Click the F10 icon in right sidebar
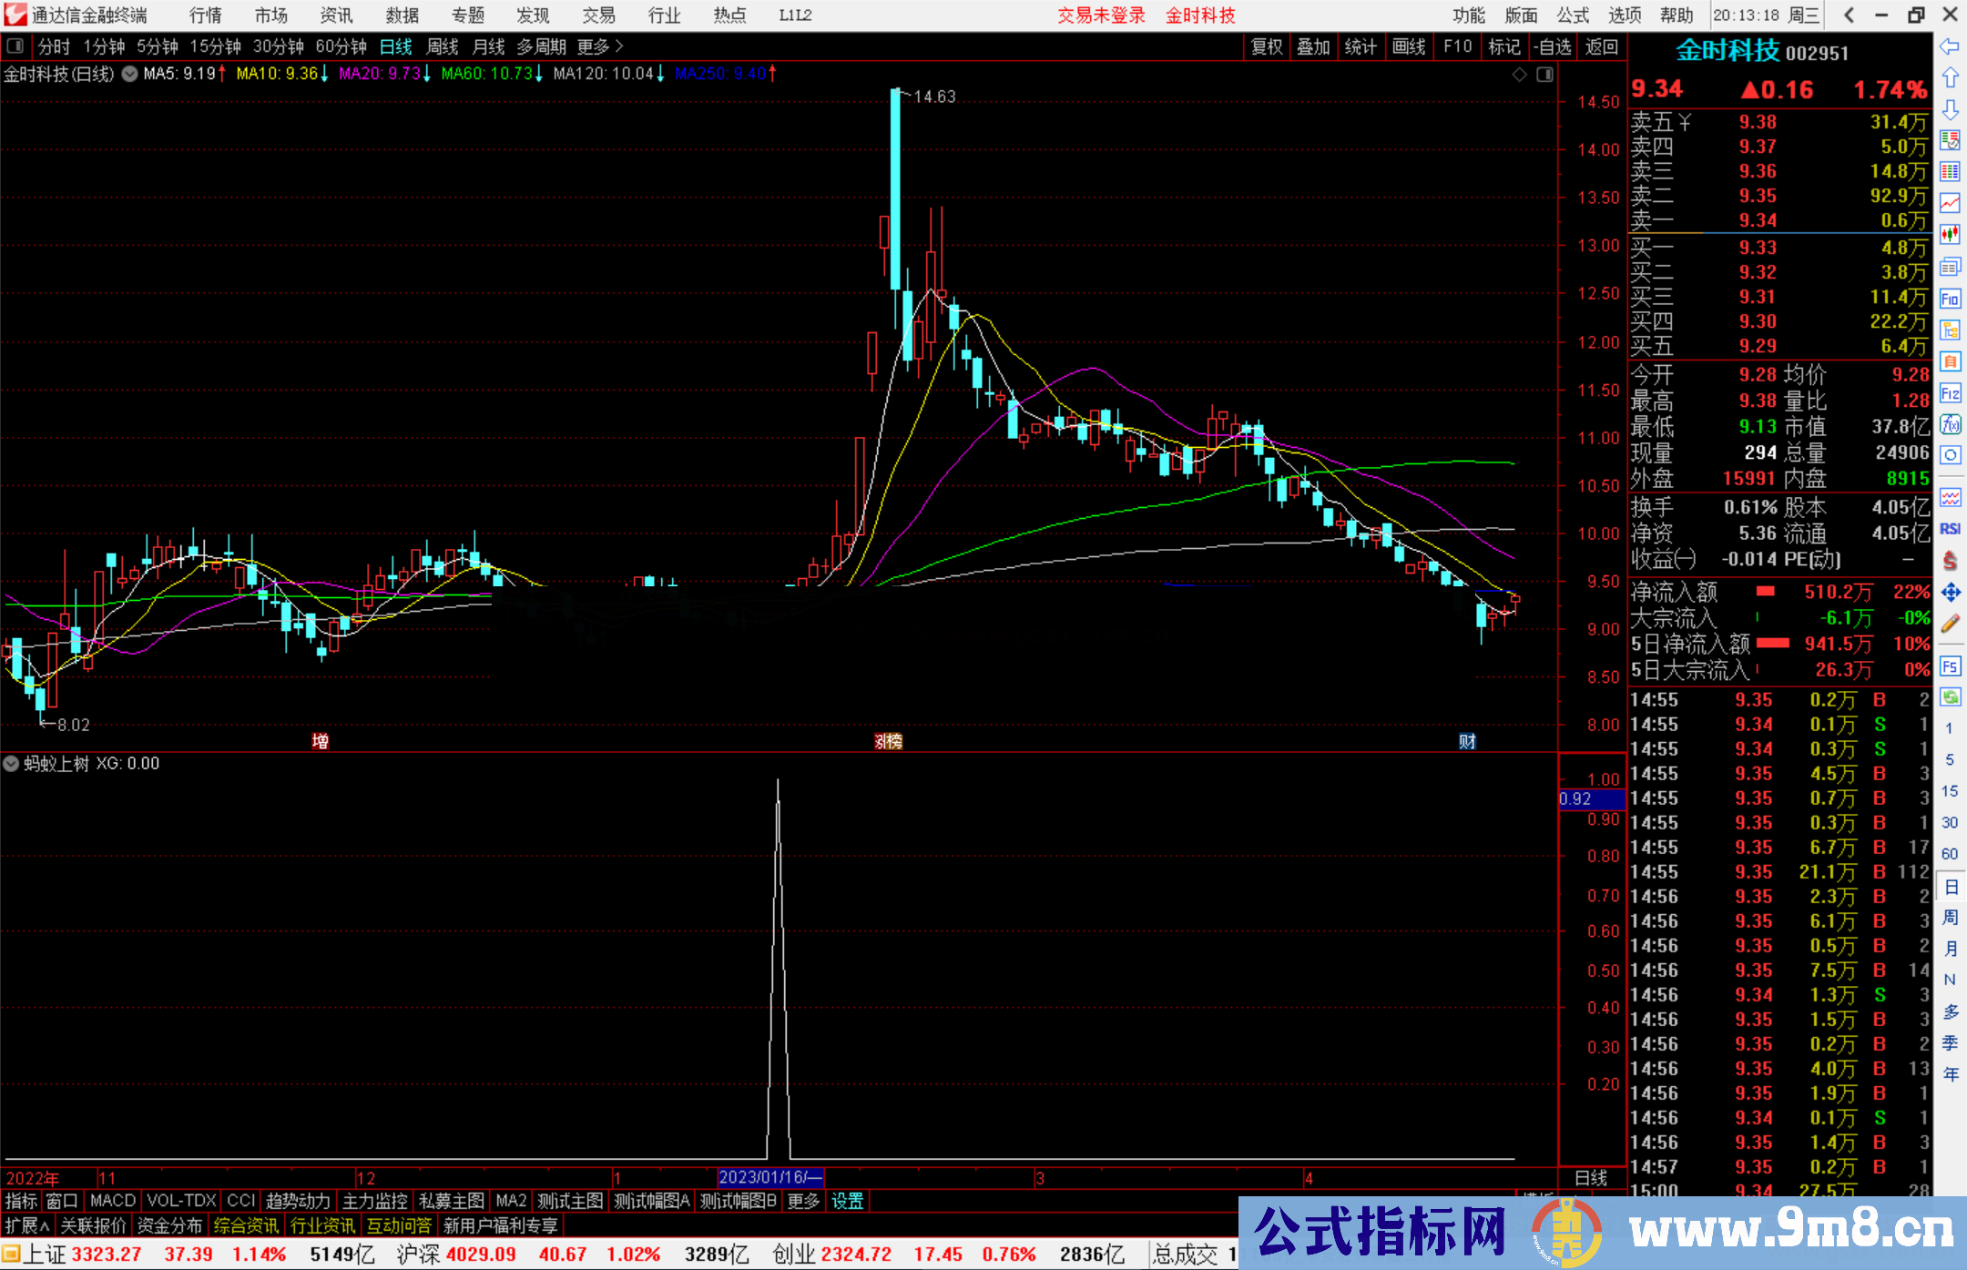1967x1270 pixels. [x=1950, y=299]
